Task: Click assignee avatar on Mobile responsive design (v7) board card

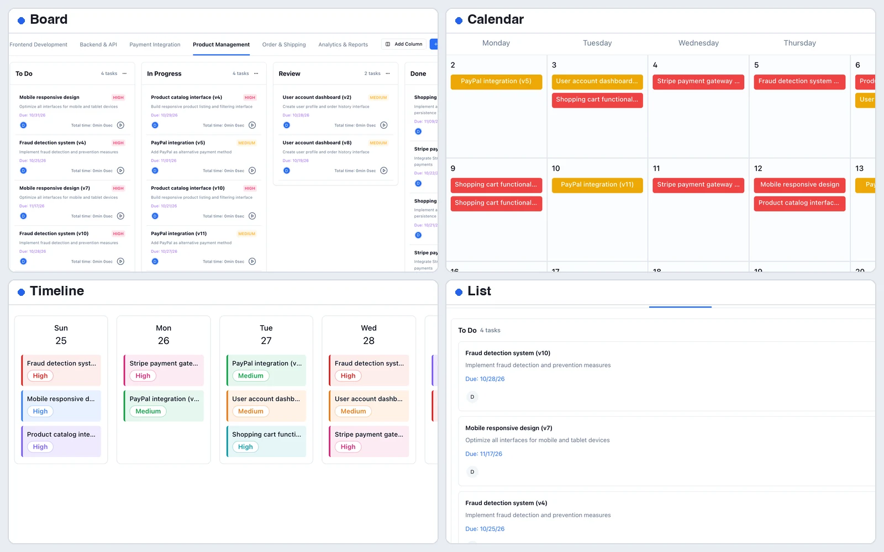Action: (x=23, y=216)
